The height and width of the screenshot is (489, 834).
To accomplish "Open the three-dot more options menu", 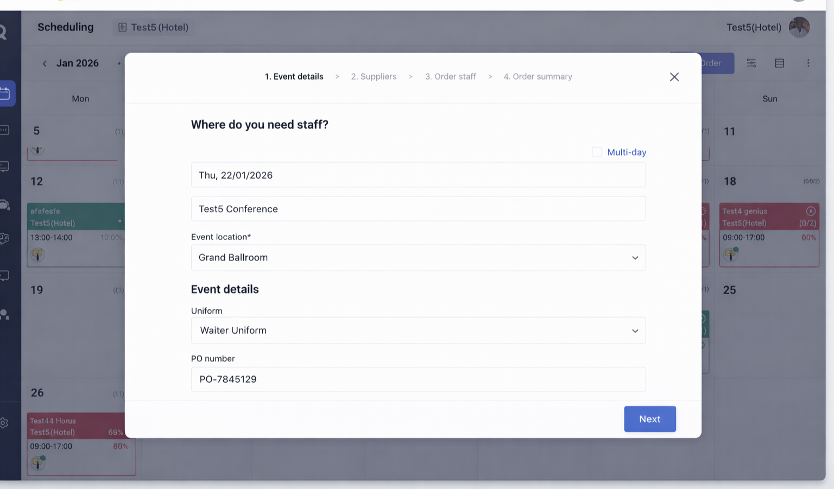I will (808, 63).
